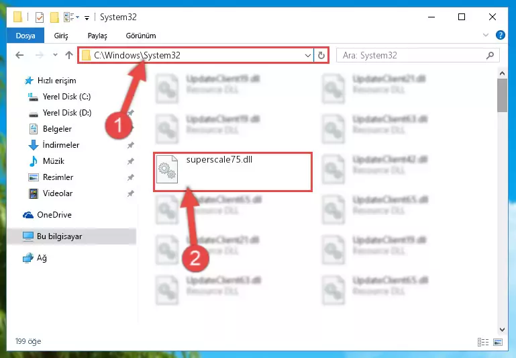Click the Hızlı erişim star icon
Screen dimensions: 516x358
pos(29,81)
